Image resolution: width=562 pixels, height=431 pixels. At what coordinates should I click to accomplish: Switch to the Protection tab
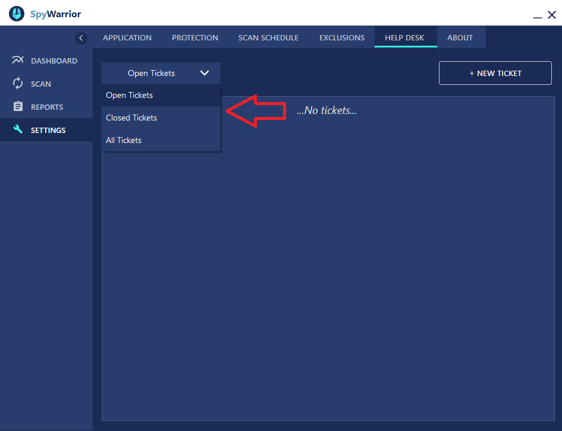[195, 37]
